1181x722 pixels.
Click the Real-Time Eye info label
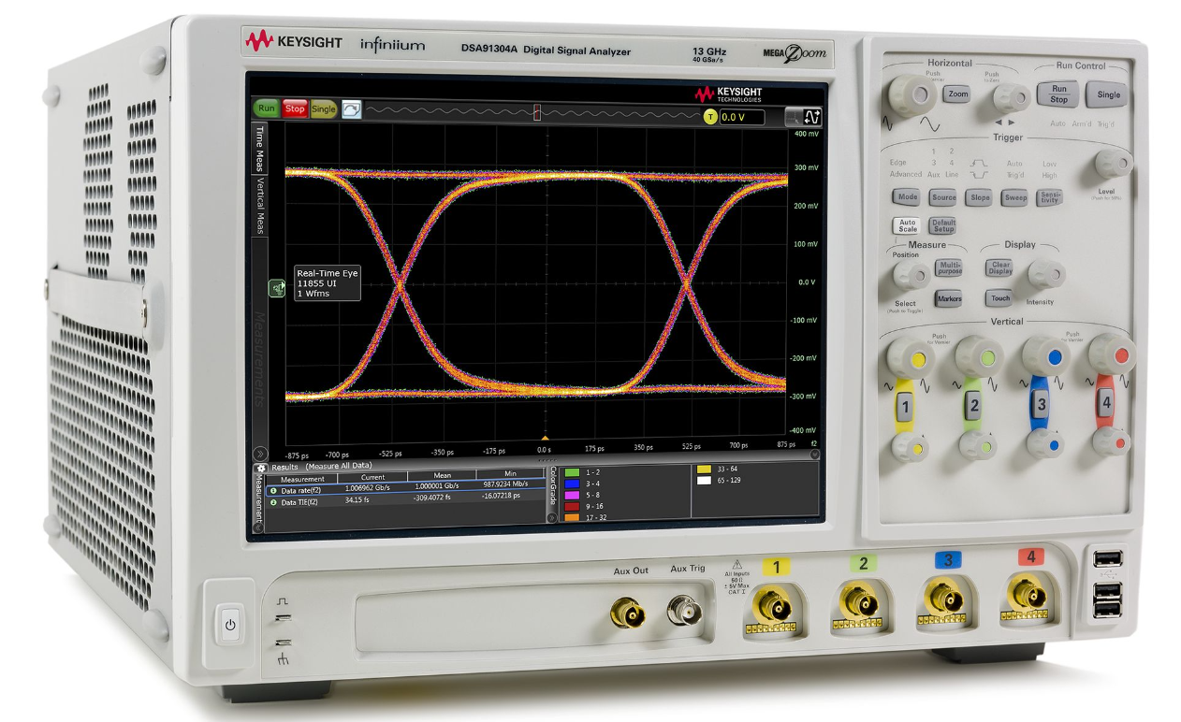[x=327, y=283]
